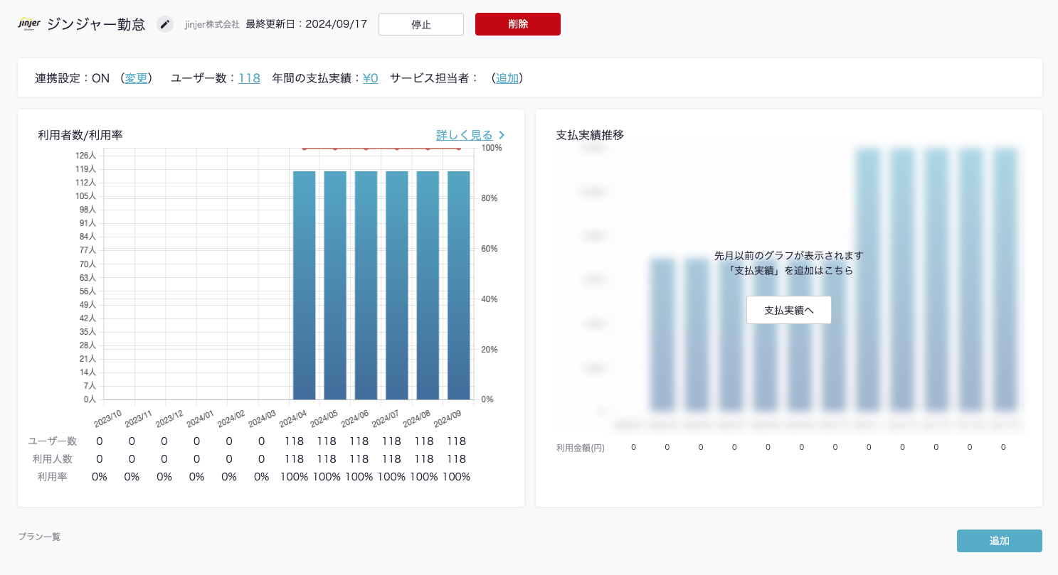
Task: Click the pencil edit icon beside ジンジャー勤怠
Action: pyautogui.click(x=165, y=24)
